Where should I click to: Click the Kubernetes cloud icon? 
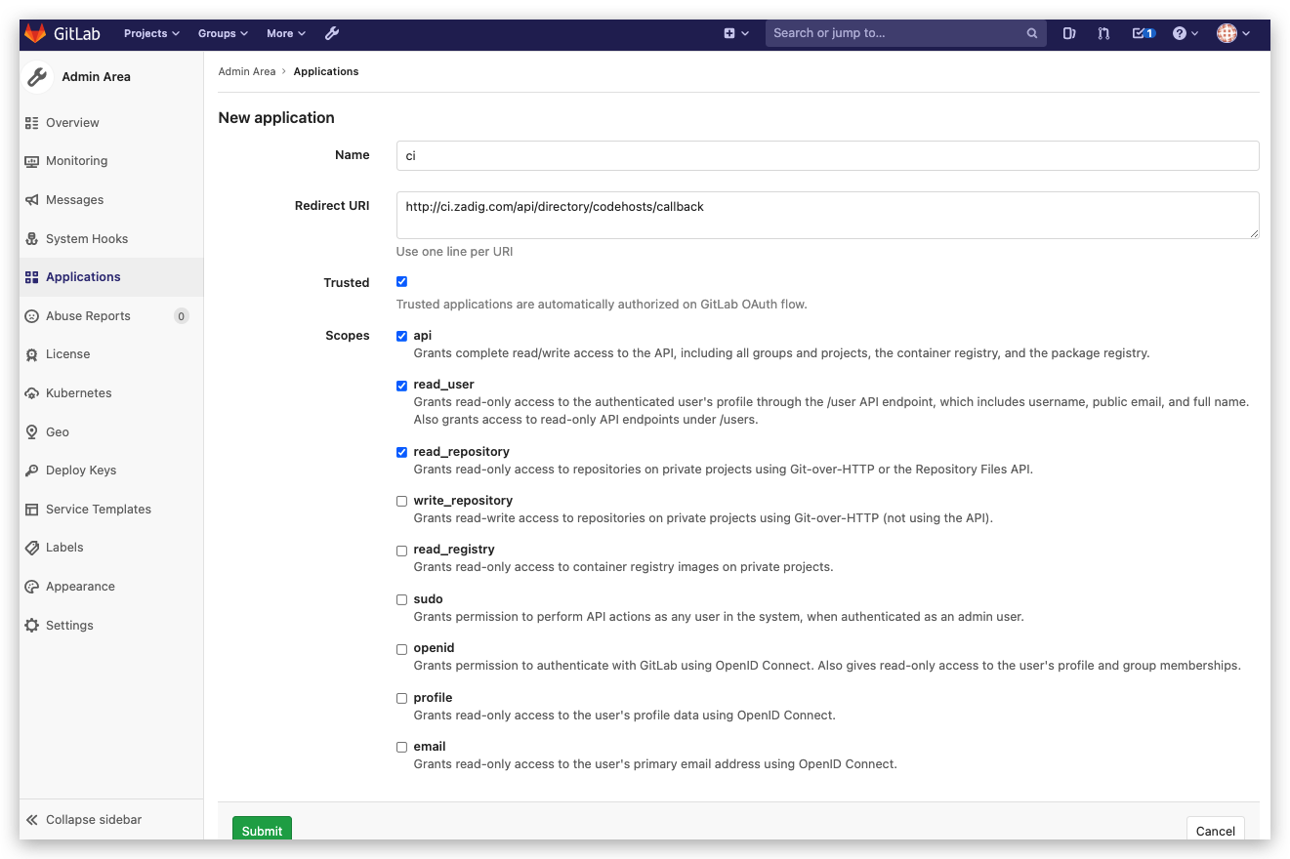(31, 393)
